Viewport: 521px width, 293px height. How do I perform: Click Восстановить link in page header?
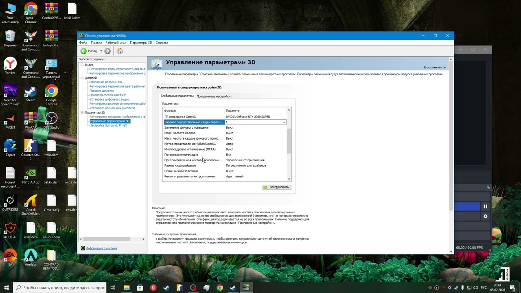[x=435, y=67]
